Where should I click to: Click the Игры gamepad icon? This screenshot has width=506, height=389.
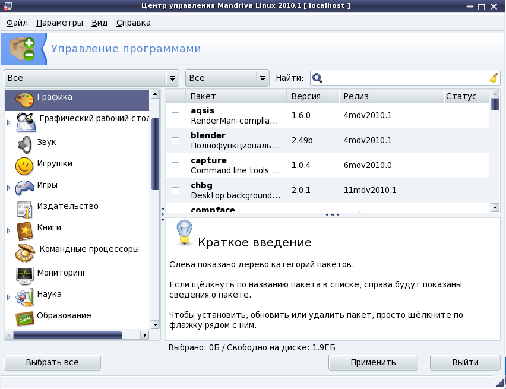click(25, 188)
